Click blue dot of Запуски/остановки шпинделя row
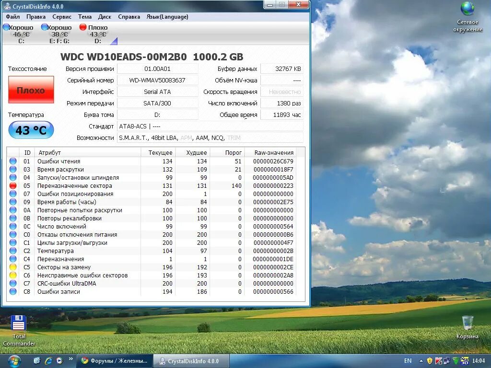Image resolution: width=491 pixels, height=368 pixels. pyautogui.click(x=13, y=177)
